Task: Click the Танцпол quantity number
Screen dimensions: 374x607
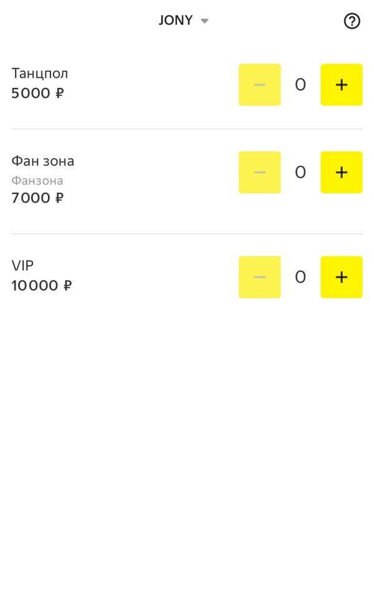Action: [x=300, y=85]
